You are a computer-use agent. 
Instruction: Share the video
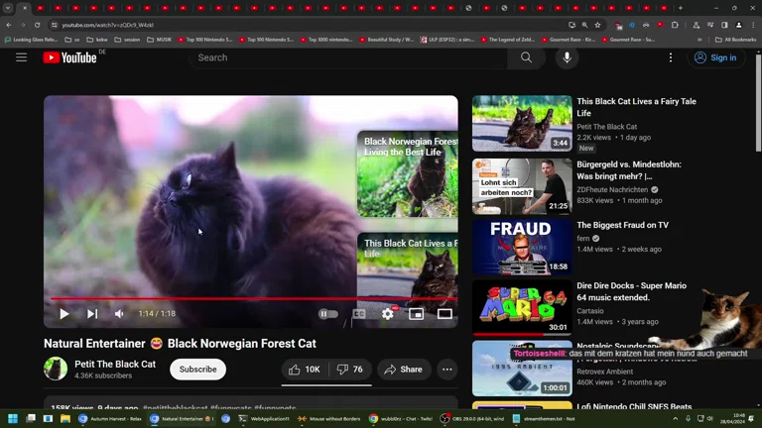pyautogui.click(x=404, y=370)
